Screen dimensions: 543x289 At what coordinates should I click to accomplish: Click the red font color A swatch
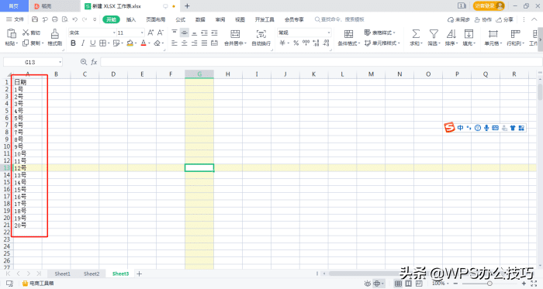click(x=144, y=43)
